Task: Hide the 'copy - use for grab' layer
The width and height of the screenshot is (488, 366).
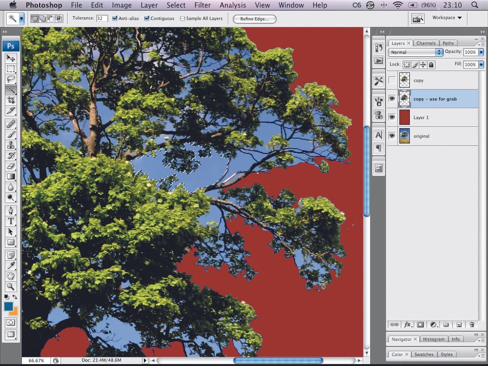Action: click(392, 99)
